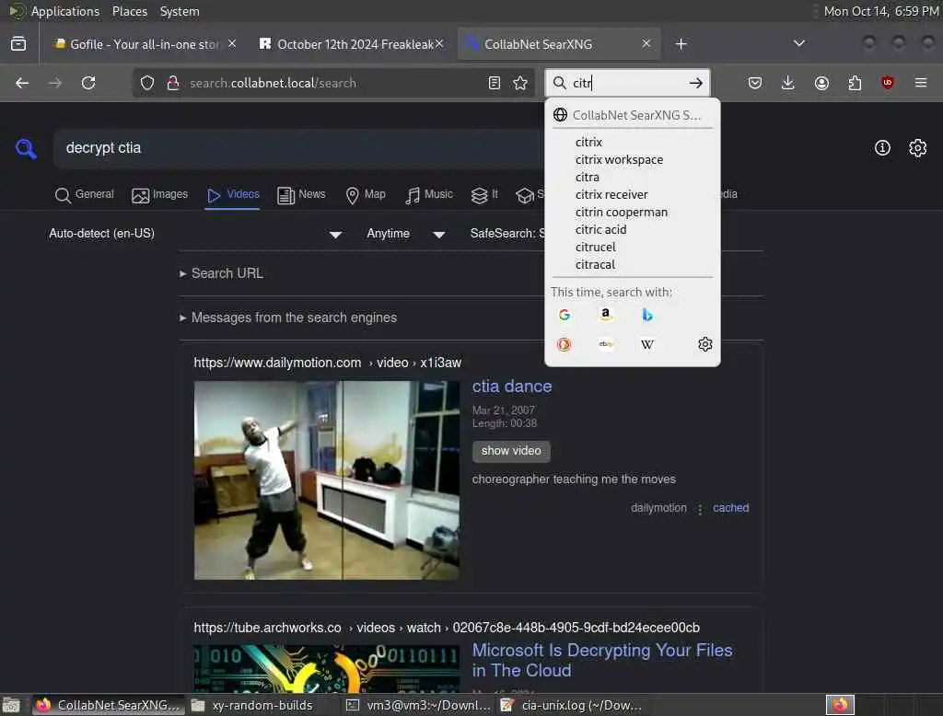Expand the Search URL section
This screenshot has height=716, width=943.
221,273
